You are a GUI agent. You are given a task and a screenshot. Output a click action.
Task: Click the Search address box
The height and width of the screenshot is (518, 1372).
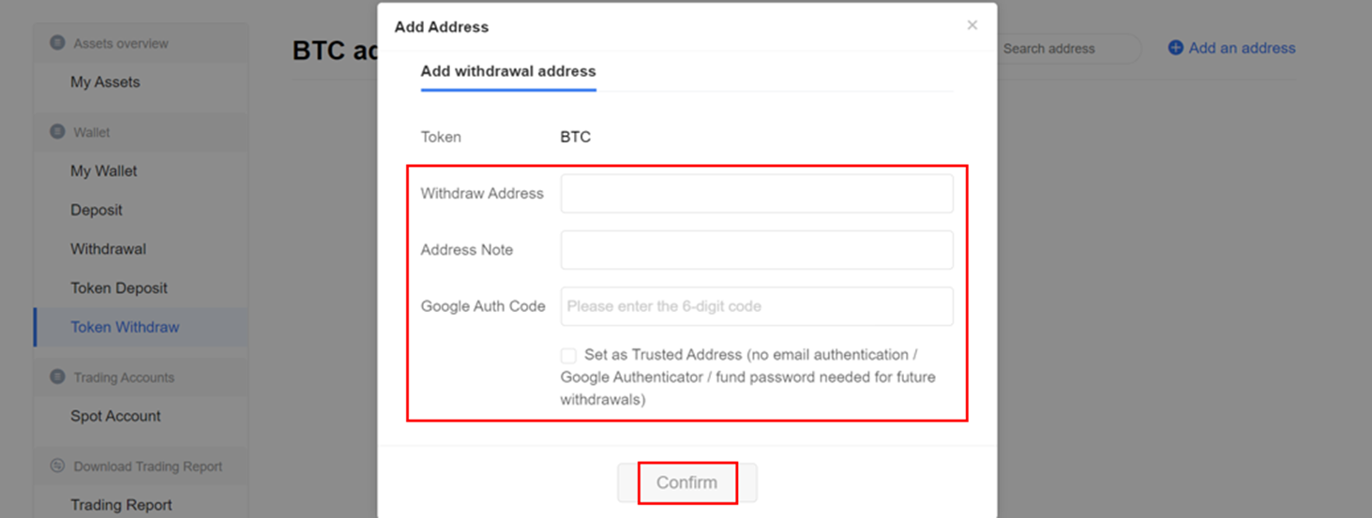(1069, 49)
